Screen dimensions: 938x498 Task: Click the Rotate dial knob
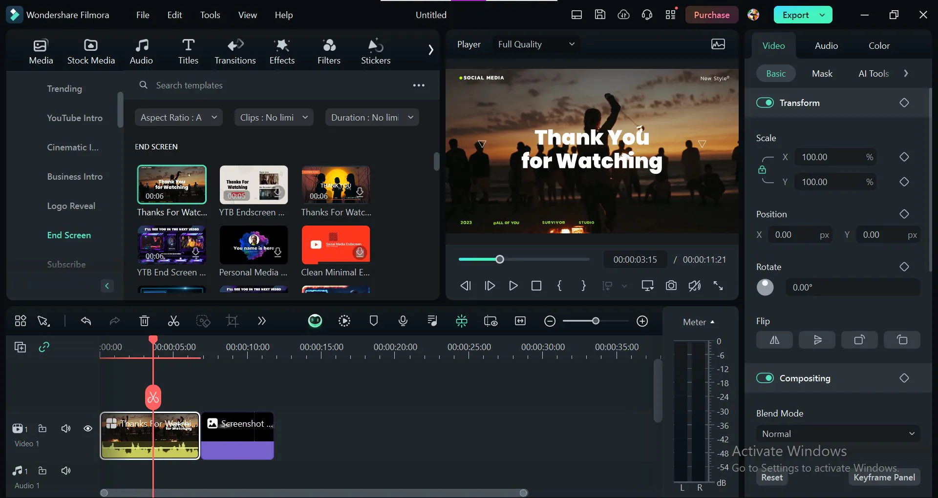point(765,287)
